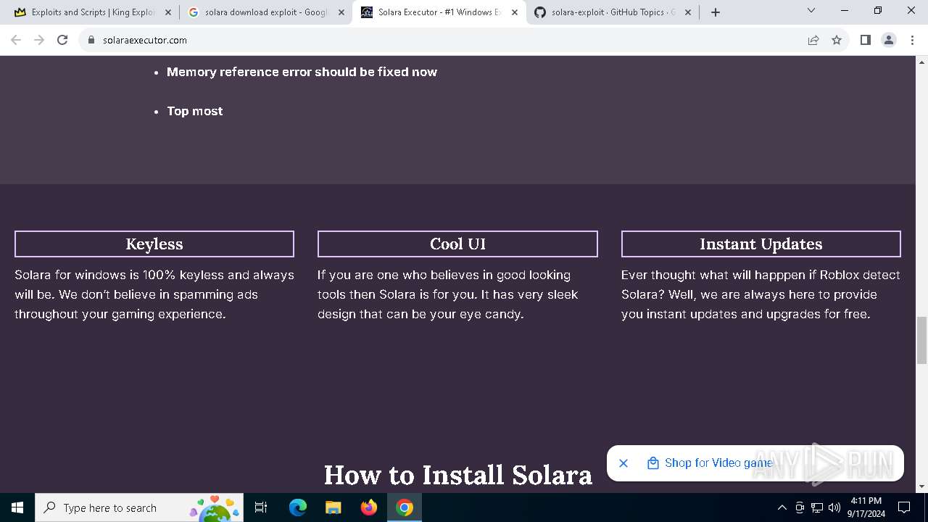The width and height of the screenshot is (928, 522).
Task: Open volume control in system tray
Action: pyautogui.click(x=834, y=507)
